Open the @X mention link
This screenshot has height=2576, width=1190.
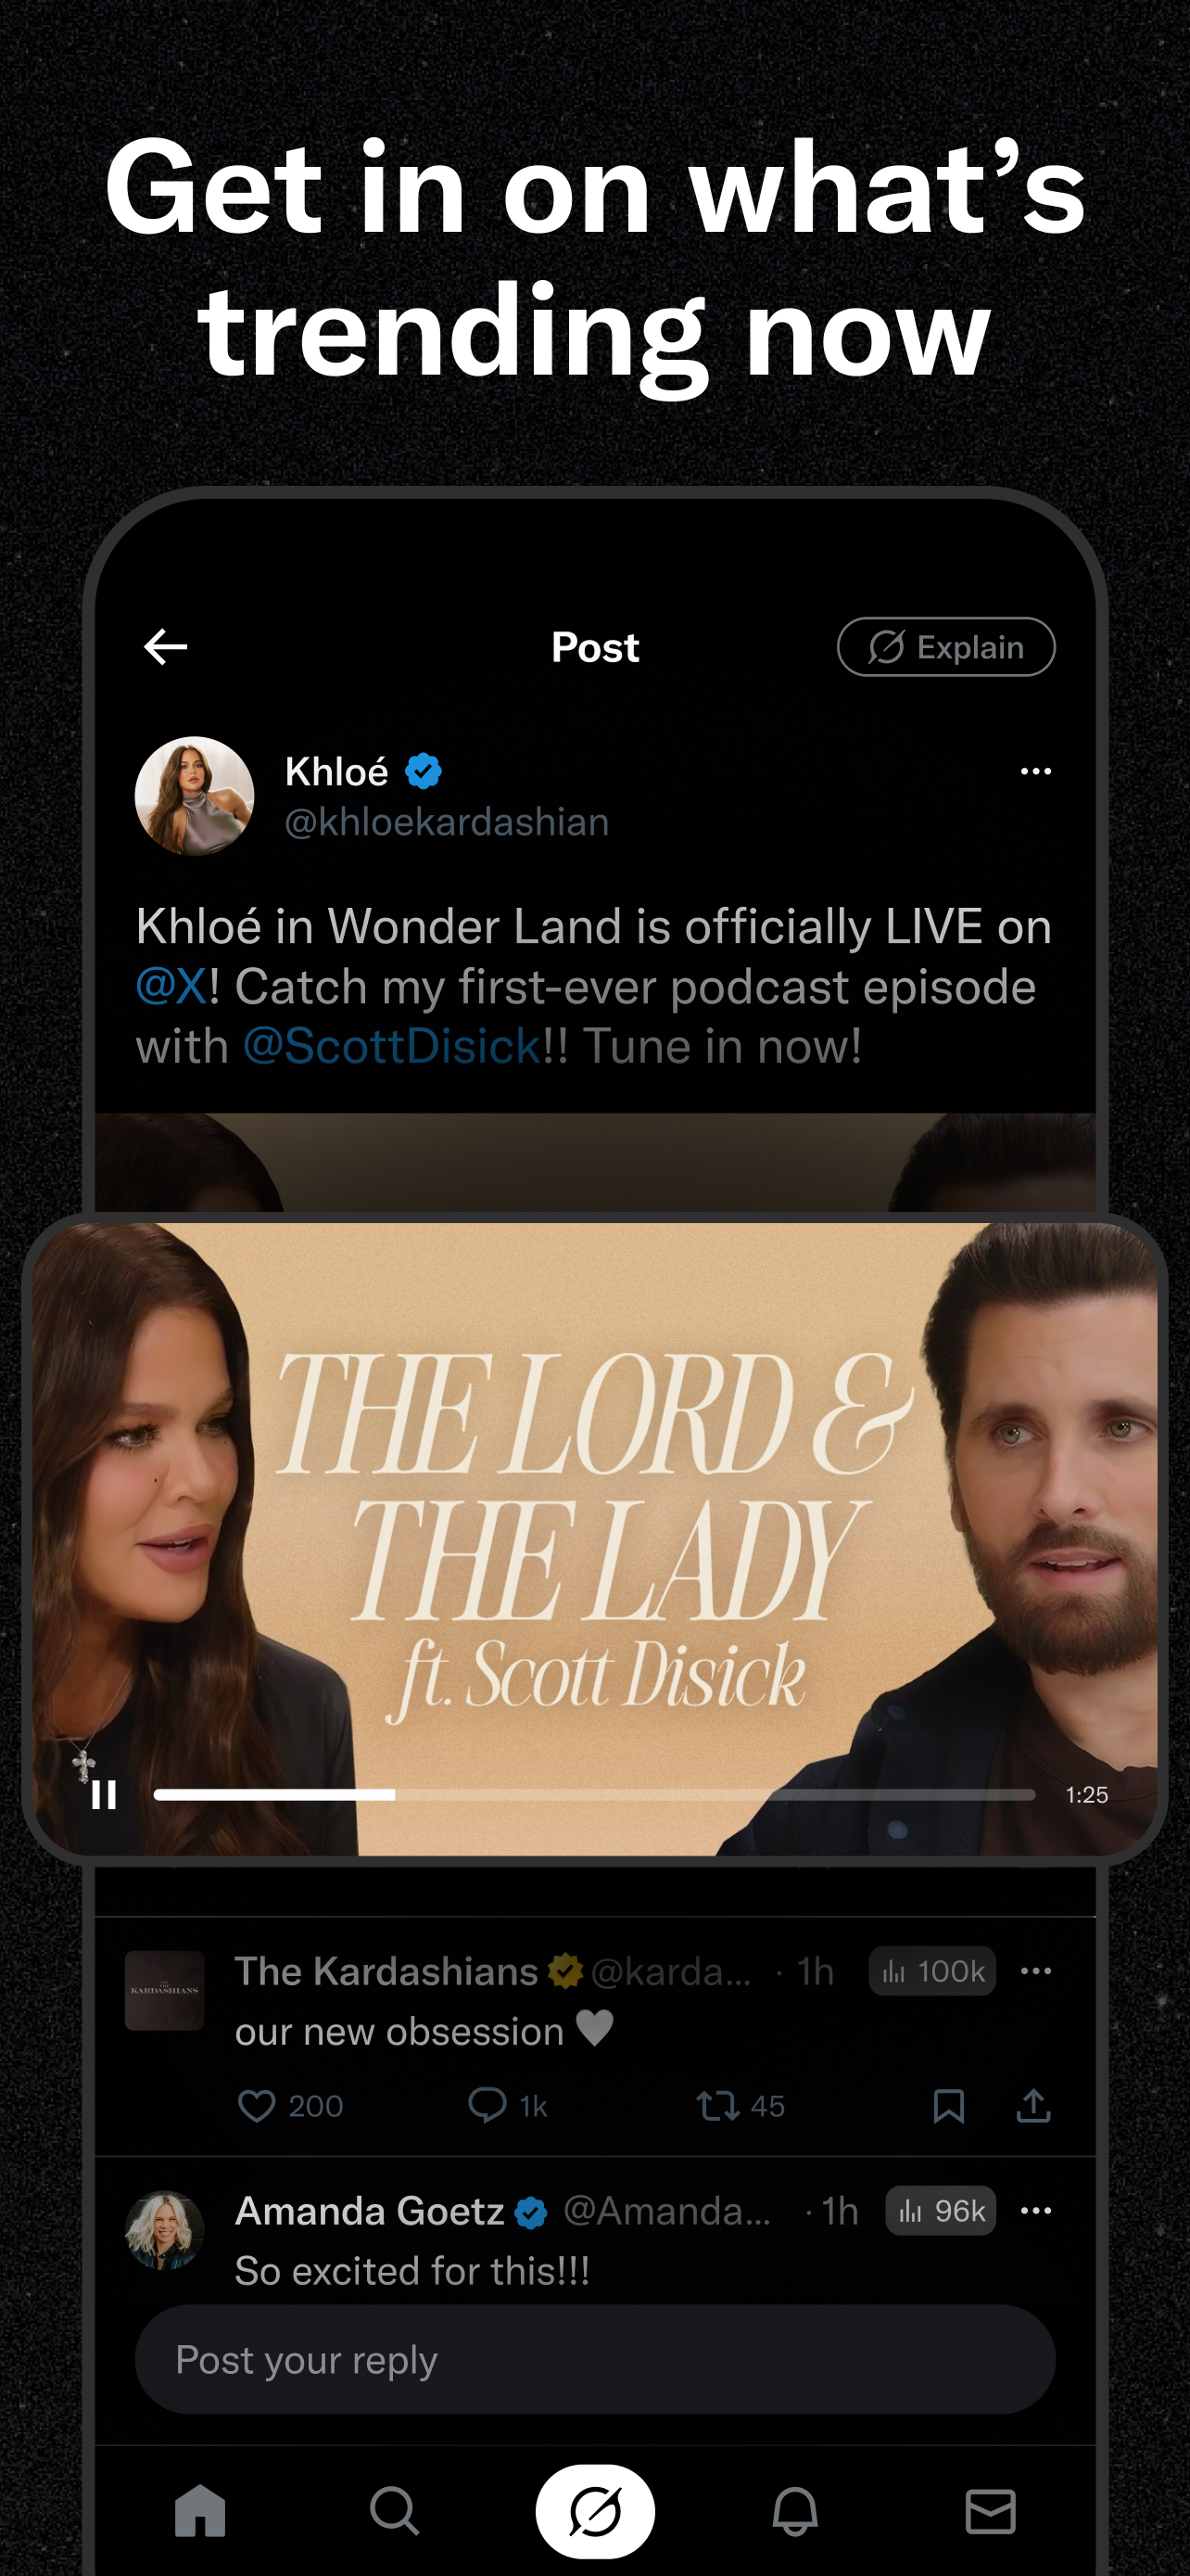171,986
